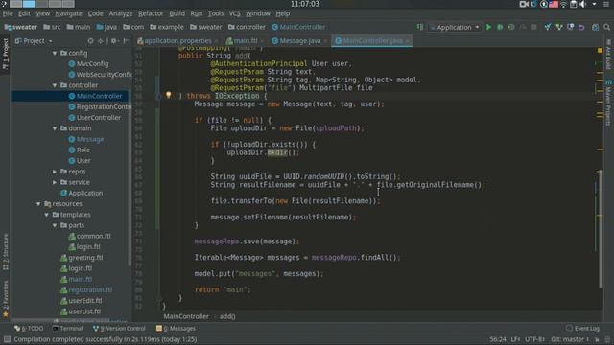Collapse the config folder

coord(55,53)
